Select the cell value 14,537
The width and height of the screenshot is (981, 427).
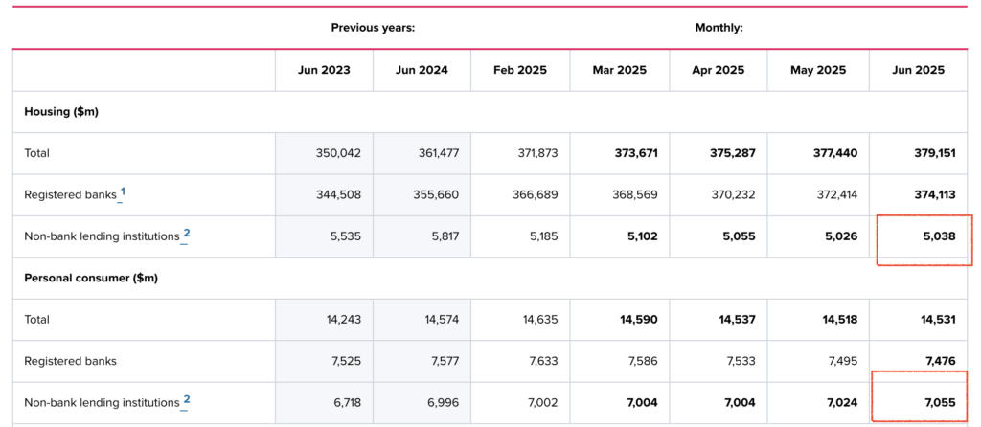click(738, 319)
